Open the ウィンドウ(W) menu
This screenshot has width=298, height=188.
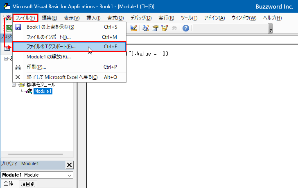tap(244, 18)
